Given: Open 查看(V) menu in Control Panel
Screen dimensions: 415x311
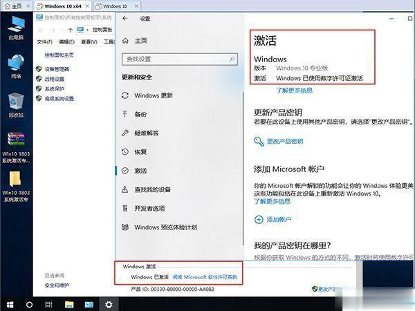Looking at the screenshot, I should 89,41.
